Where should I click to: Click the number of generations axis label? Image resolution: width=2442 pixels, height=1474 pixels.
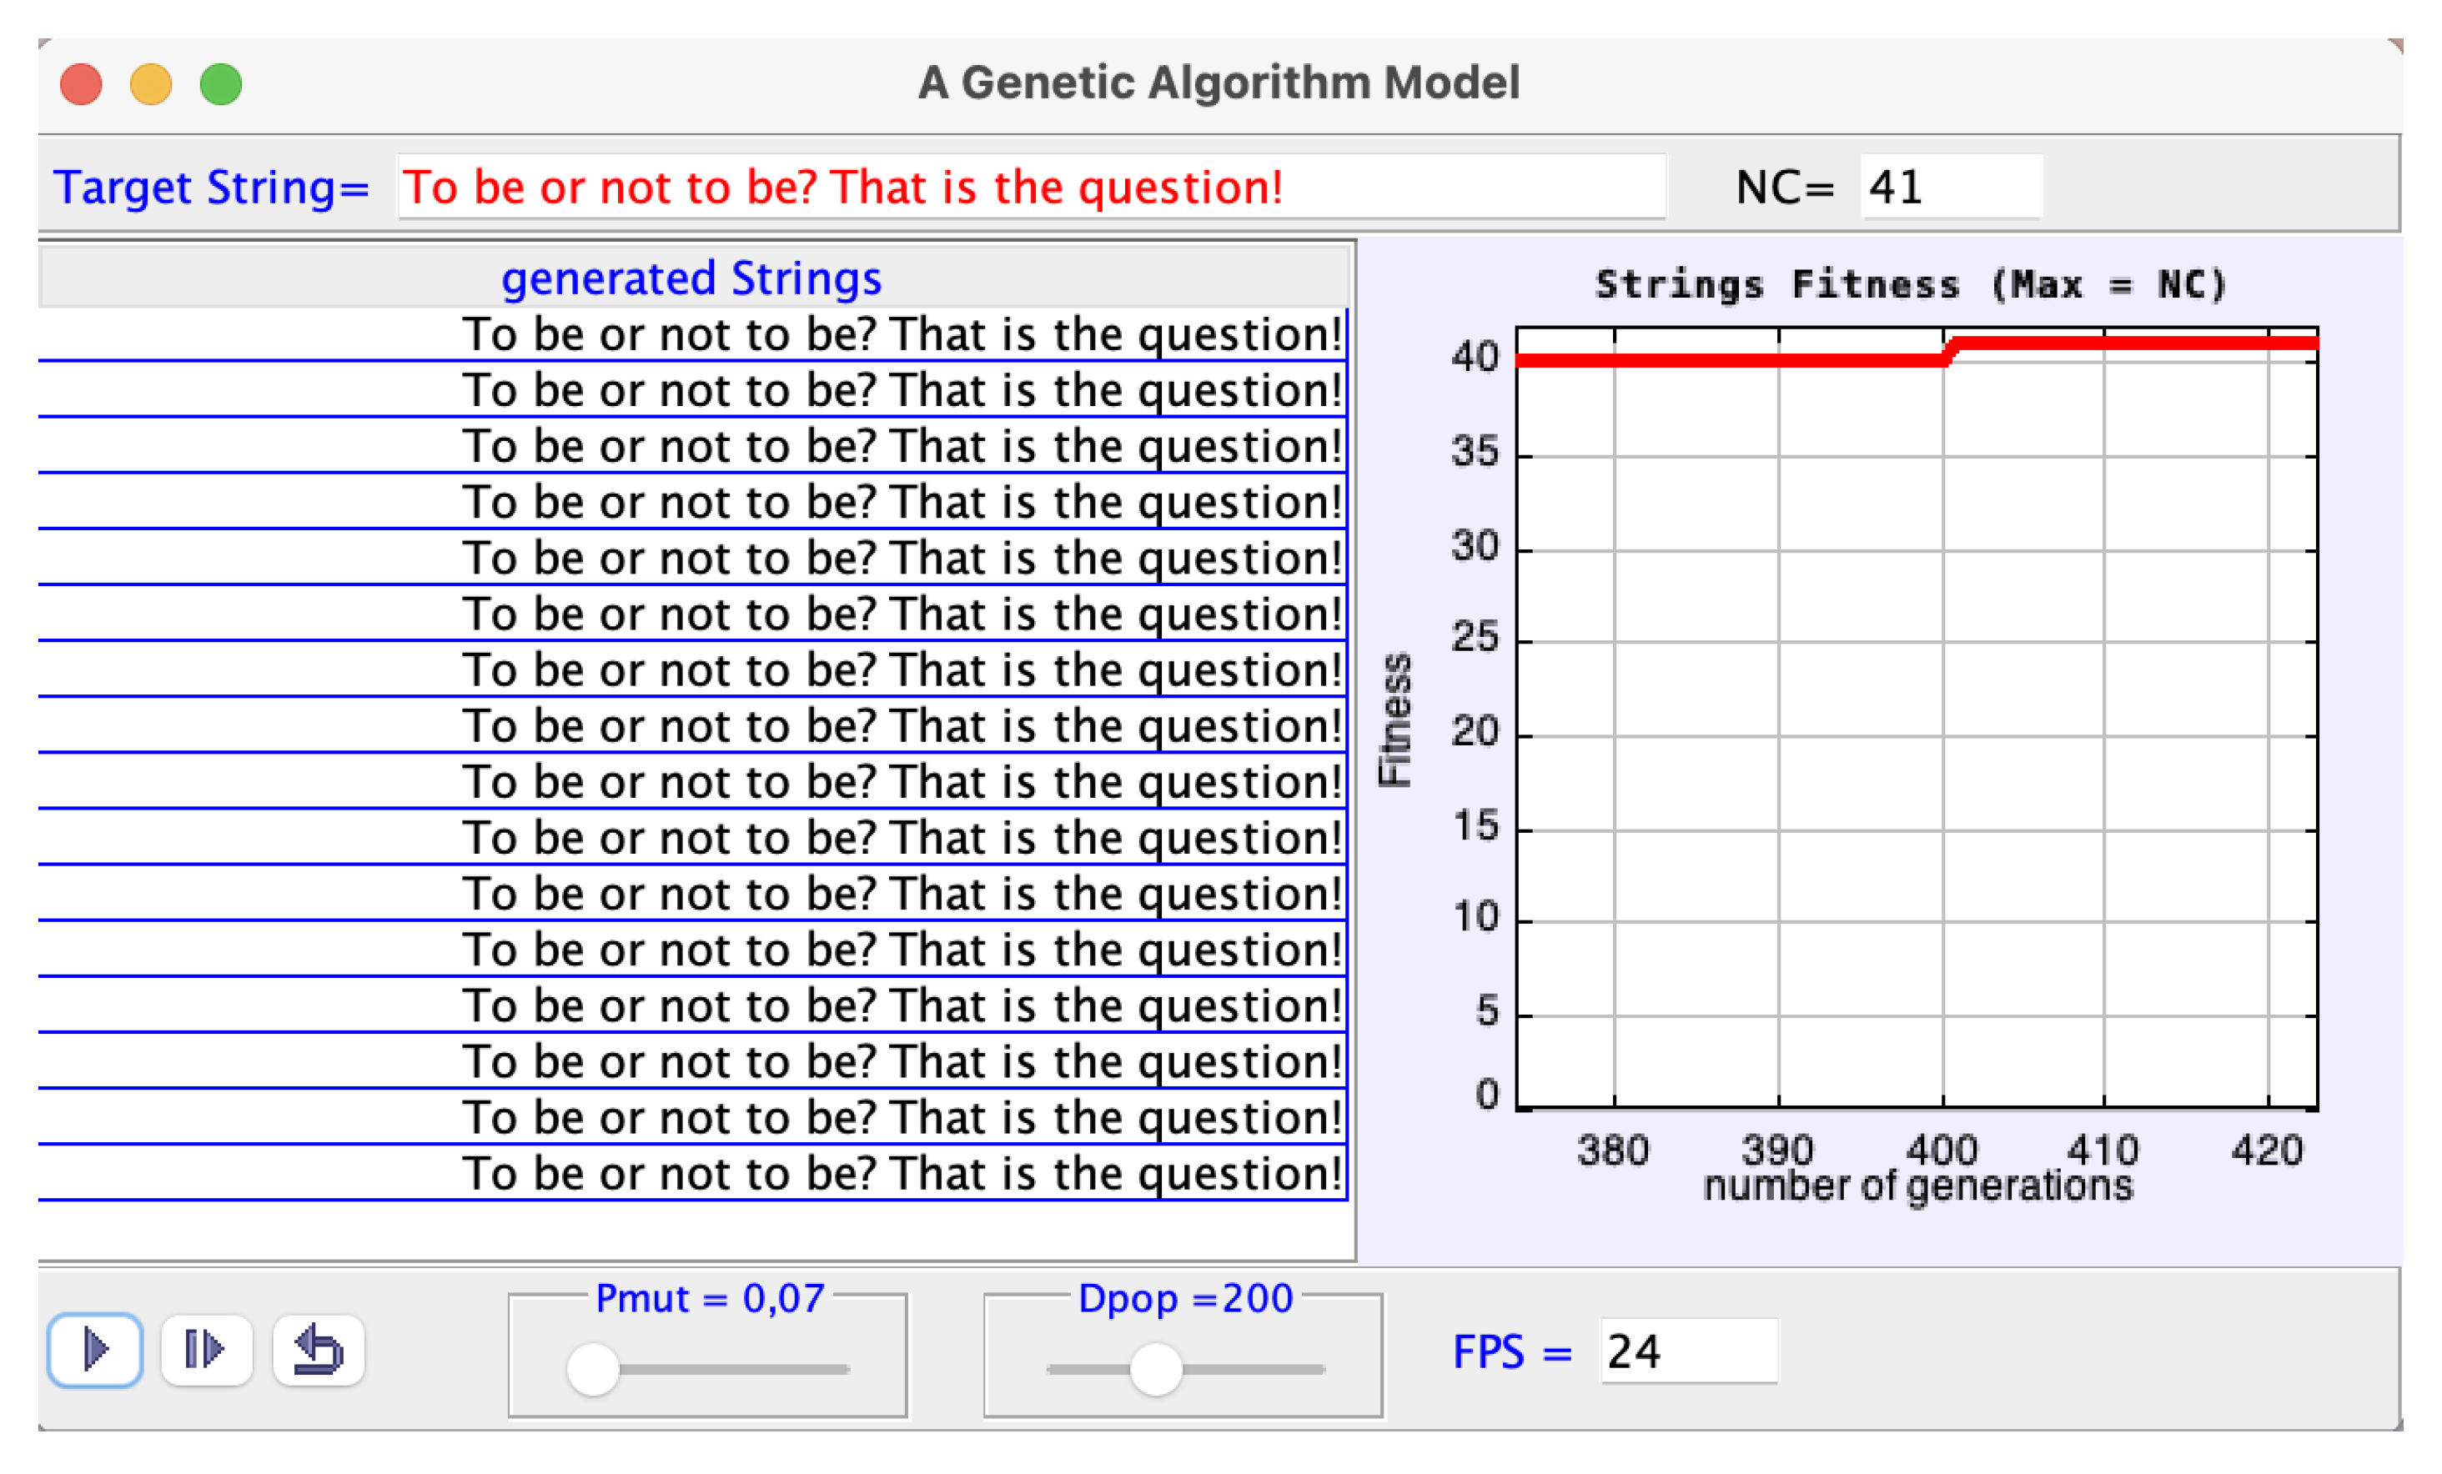click(x=1917, y=1186)
